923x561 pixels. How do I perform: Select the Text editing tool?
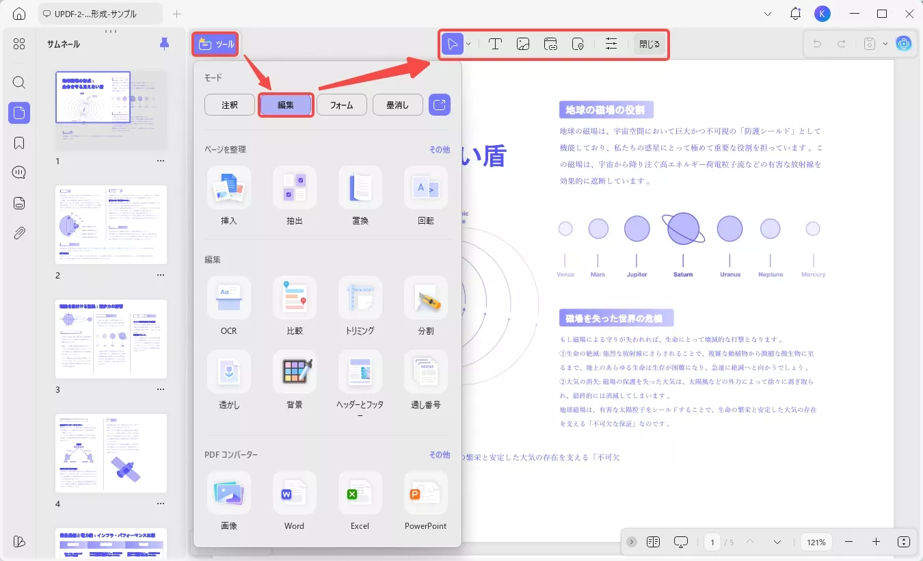point(495,43)
